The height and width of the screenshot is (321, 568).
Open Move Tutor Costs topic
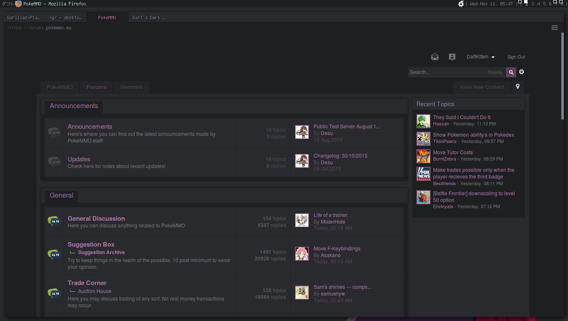(453, 153)
